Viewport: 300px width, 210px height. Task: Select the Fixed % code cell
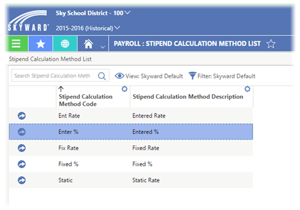point(68,164)
